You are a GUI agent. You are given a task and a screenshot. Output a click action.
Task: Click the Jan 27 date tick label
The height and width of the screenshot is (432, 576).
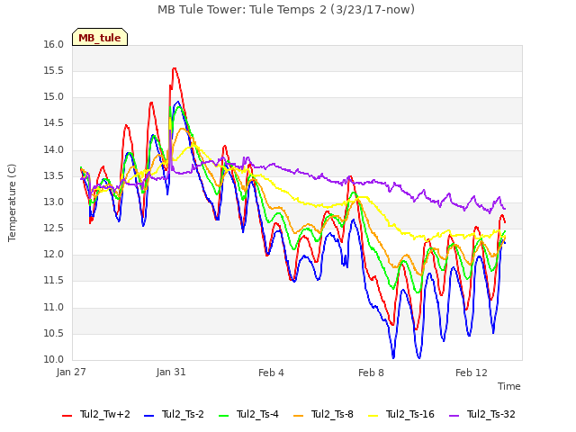[x=71, y=372]
